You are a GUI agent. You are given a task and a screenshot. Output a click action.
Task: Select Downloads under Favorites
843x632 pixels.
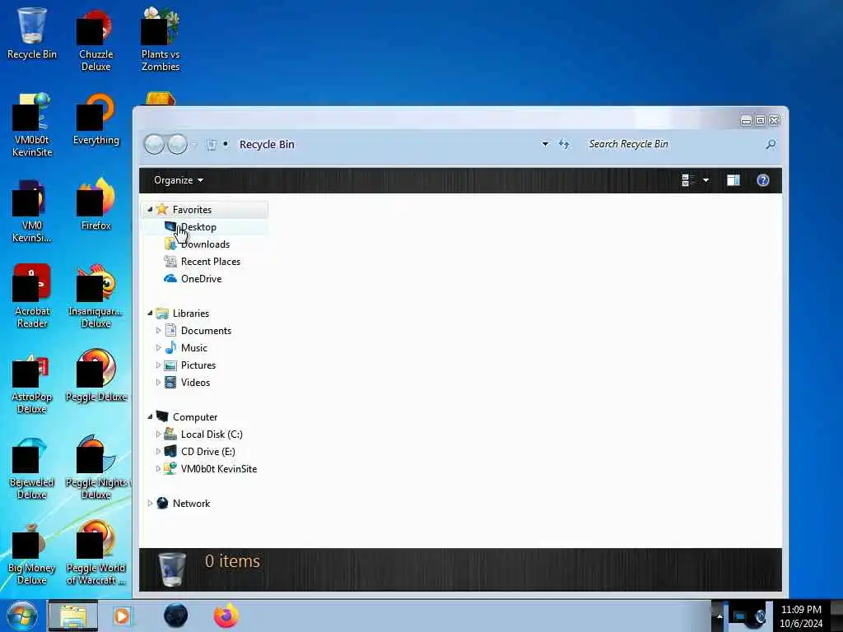[205, 244]
